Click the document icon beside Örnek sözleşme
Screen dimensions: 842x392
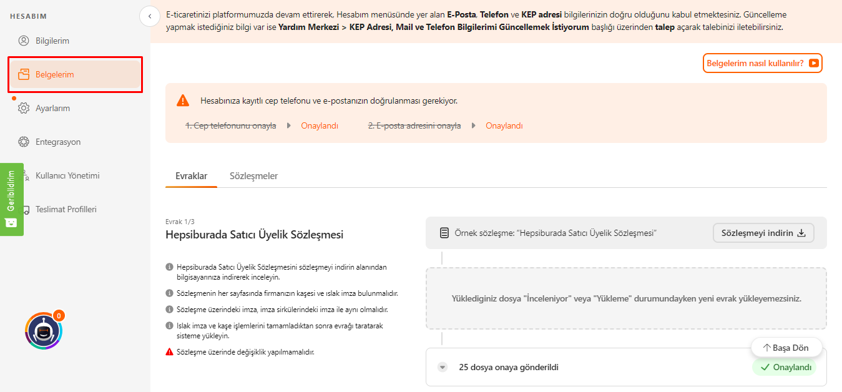[444, 233]
